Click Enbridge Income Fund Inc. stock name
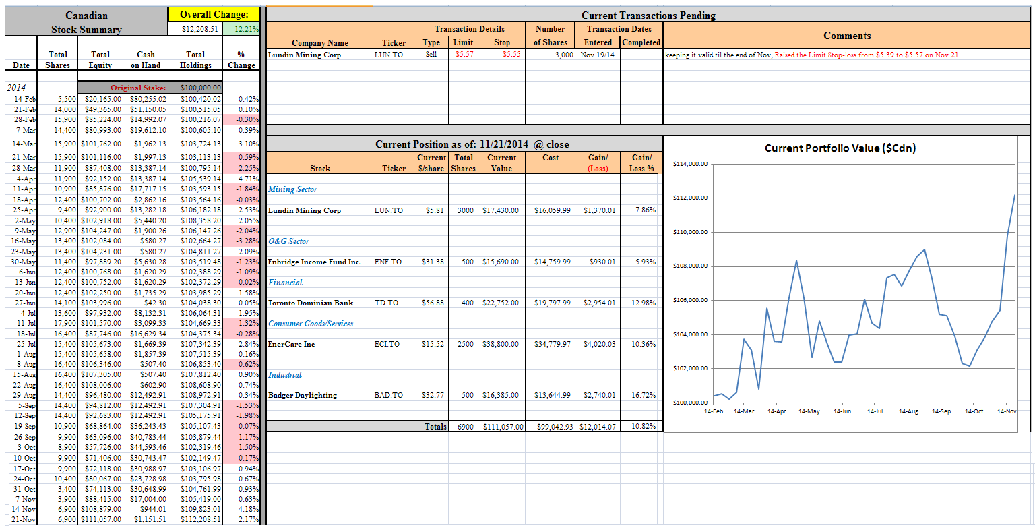Image resolution: width=1035 pixels, height=532 pixels. tap(315, 262)
